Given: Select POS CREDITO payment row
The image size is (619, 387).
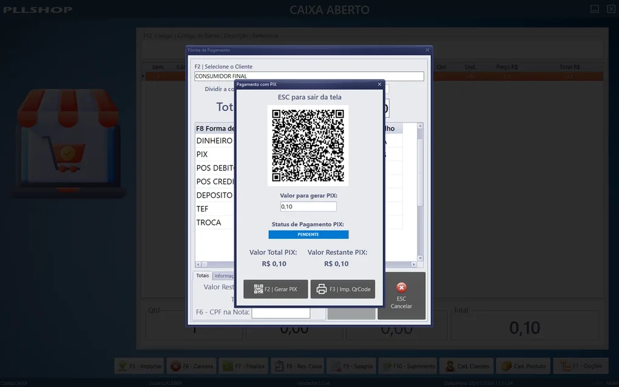Looking at the screenshot, I should pyautogui.click(x=215, y=181).
